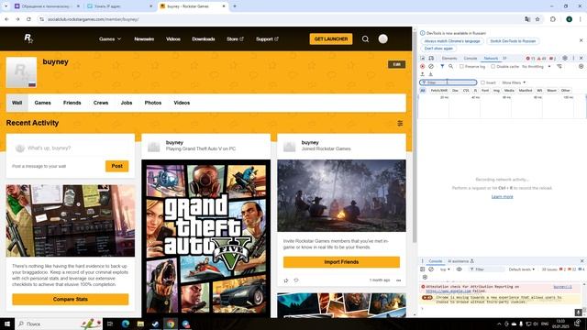Click the export HAR download icon
The image size is (587, 330).
[430, 74]
